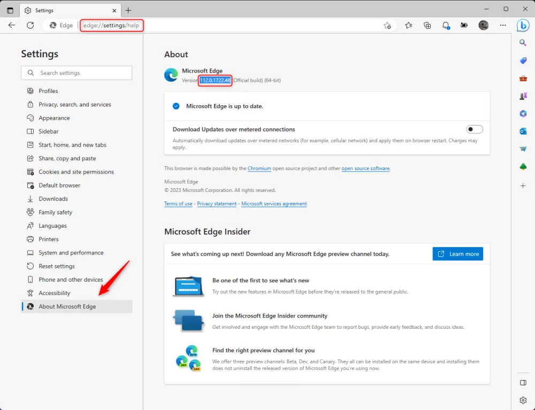Open Bing Chat sidebar icon
The height and width of the screenshot is (410, 535).
[523, 26]
